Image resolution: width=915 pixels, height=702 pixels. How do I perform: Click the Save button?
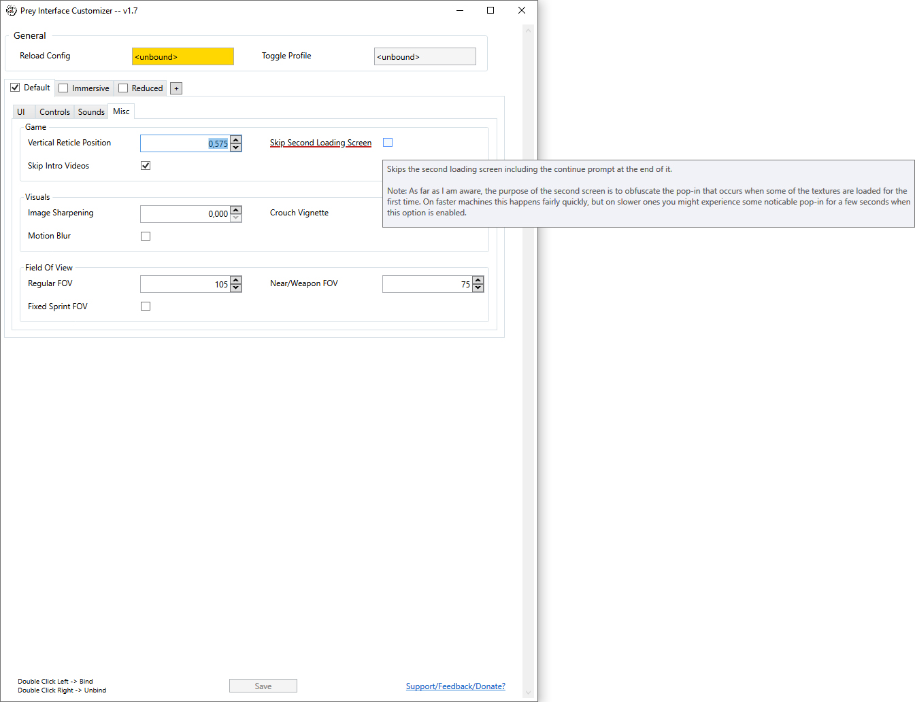tap(263, 686)
